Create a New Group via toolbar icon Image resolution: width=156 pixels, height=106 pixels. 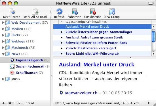(112, 11)
